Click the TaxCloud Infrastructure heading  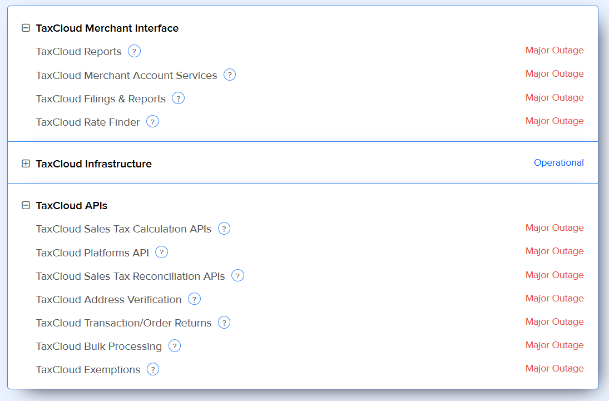point(93,164)
